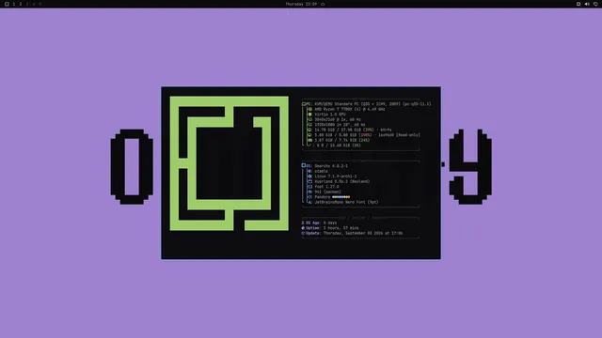The width and height of the screenshot is (602, 338).
Task: Click the packages icon beside 941 (pacman)
Action: 309,192
